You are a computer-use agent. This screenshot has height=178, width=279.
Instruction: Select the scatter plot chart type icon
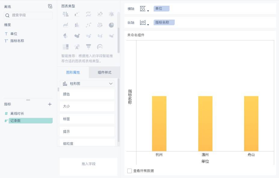[88, 25]
